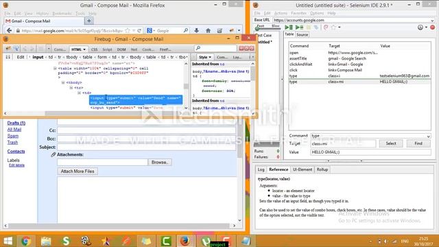The image size is (439, 247).
Task: Open Firefox downloads arrow icon
Action: click(197, 30)
